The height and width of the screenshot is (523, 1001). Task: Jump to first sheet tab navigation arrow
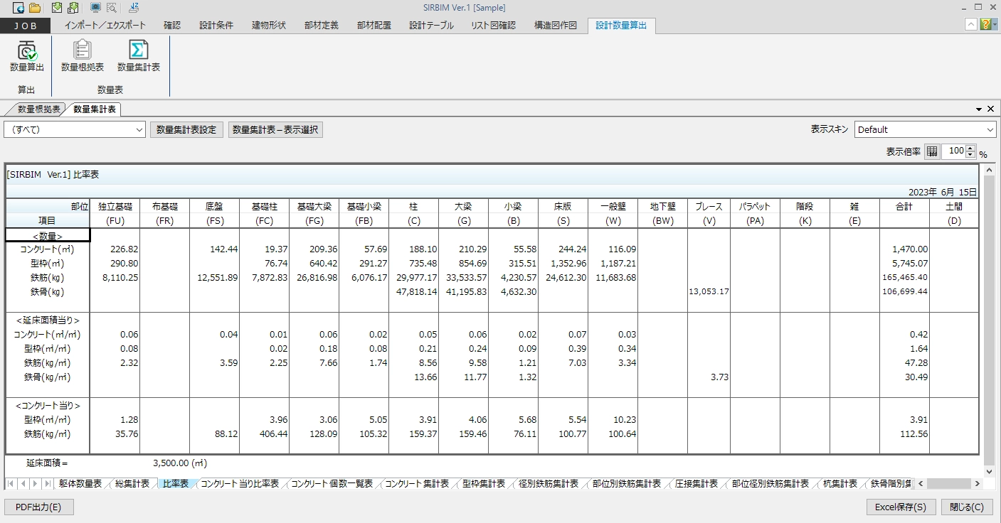(11, 484)
